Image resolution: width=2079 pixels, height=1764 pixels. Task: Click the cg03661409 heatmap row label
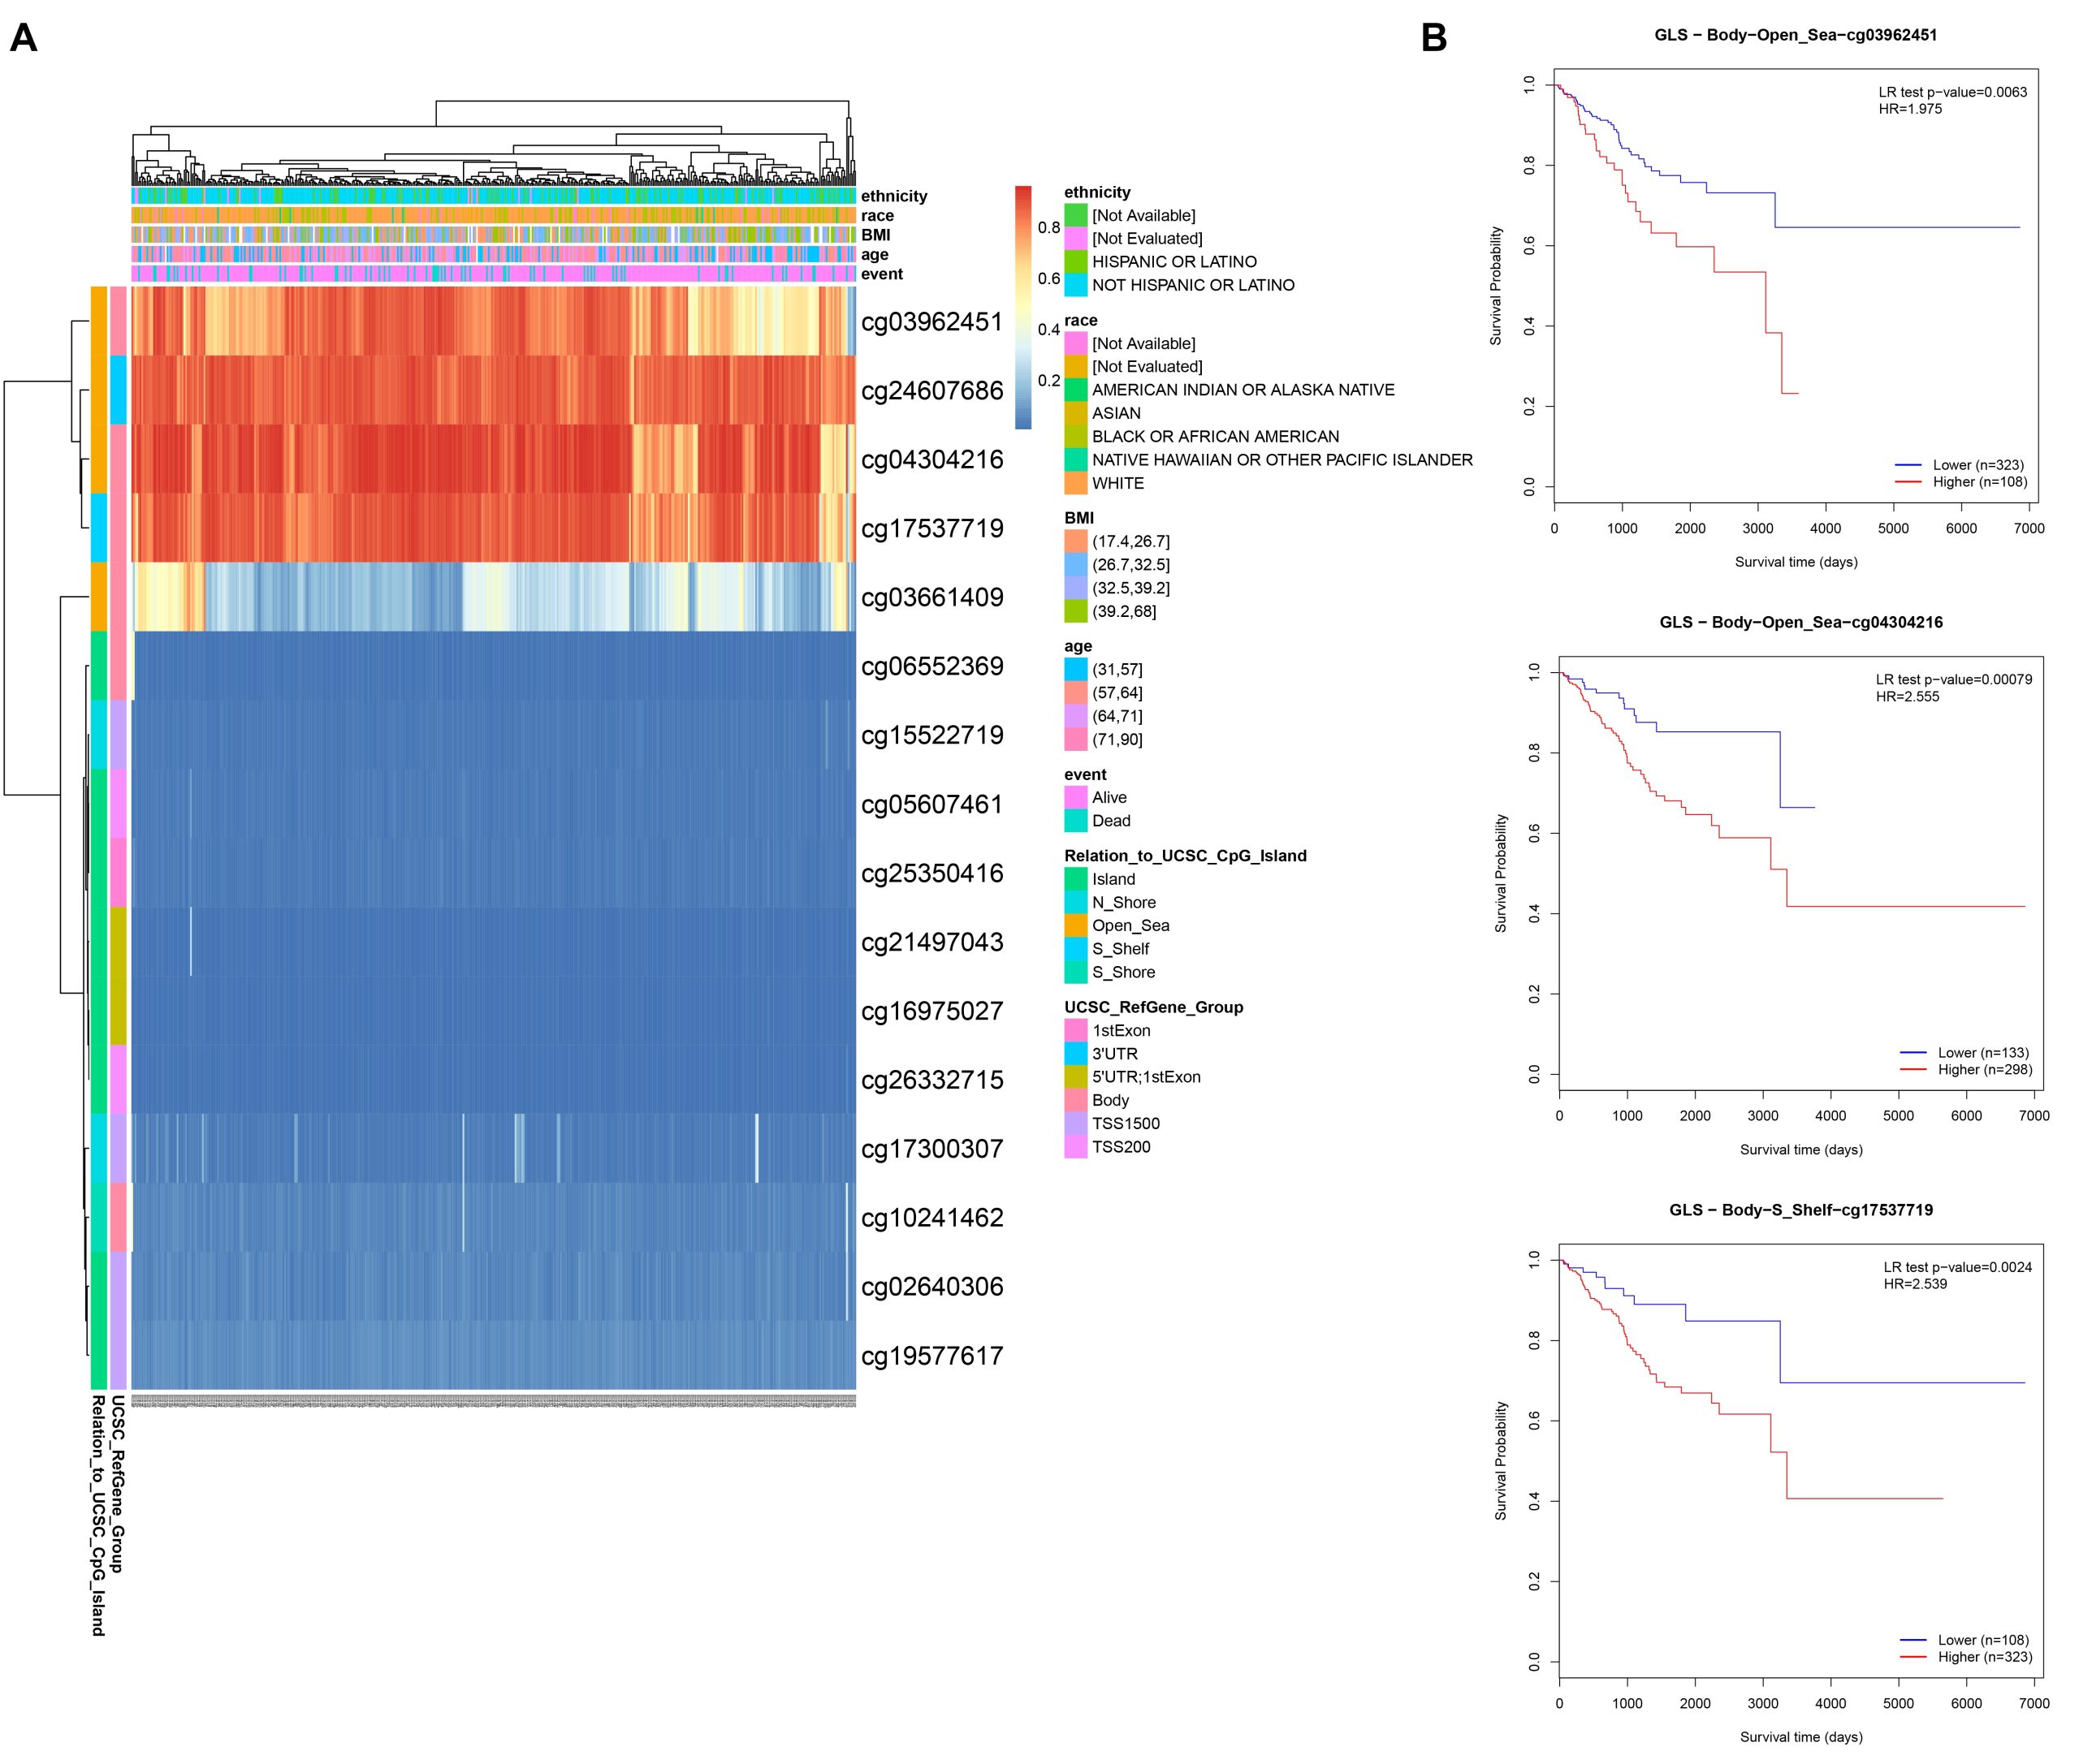click(931, 598)
